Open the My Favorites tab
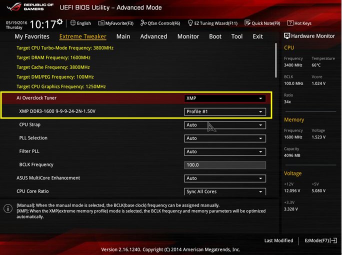This screenshot has width=342, height=255. 32,36
